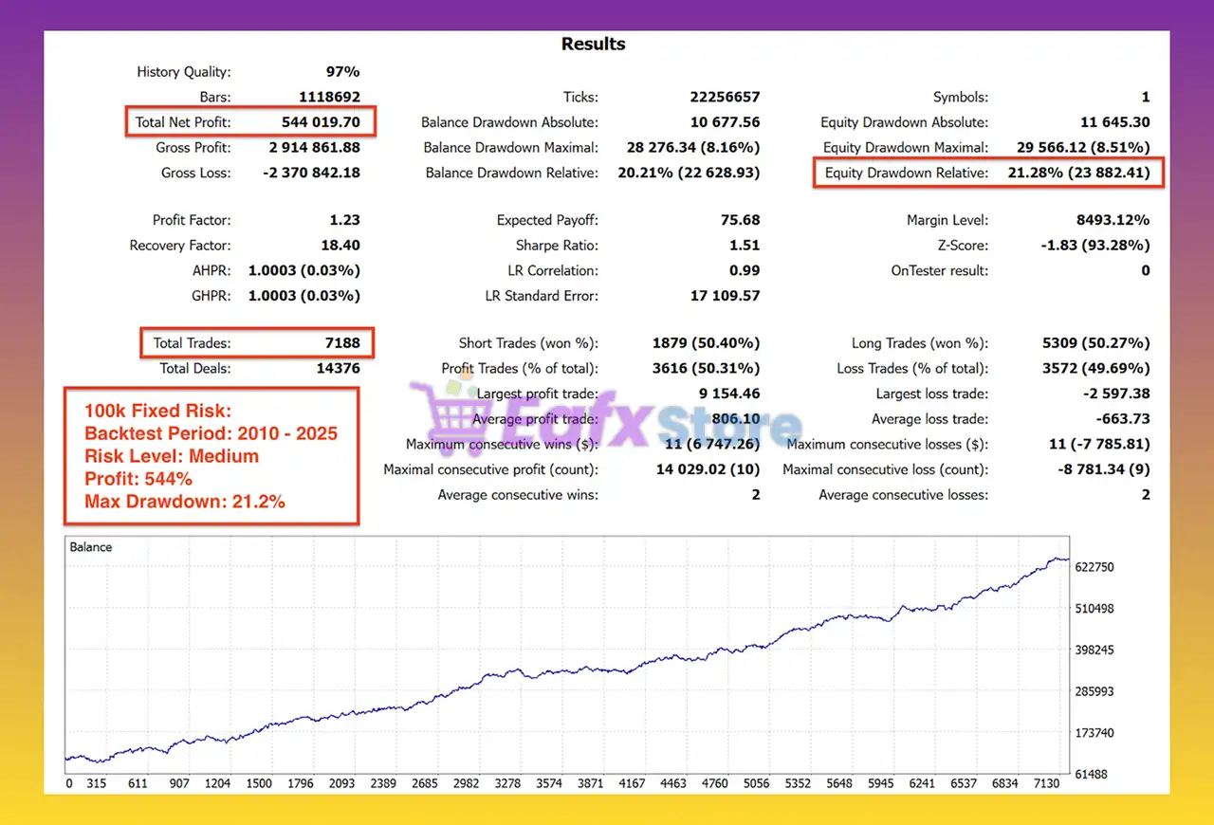Click the EAFXStore shopping cart watermark icon
The image size is (1214, 825).
pos(444,413)
